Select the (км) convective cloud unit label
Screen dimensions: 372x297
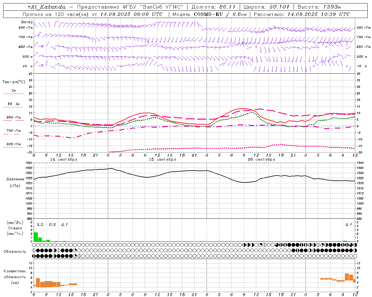coord(15,282)
